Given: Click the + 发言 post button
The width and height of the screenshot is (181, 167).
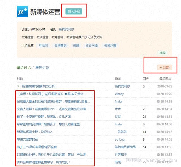Looking at the screenshot, I should point(164,67).
